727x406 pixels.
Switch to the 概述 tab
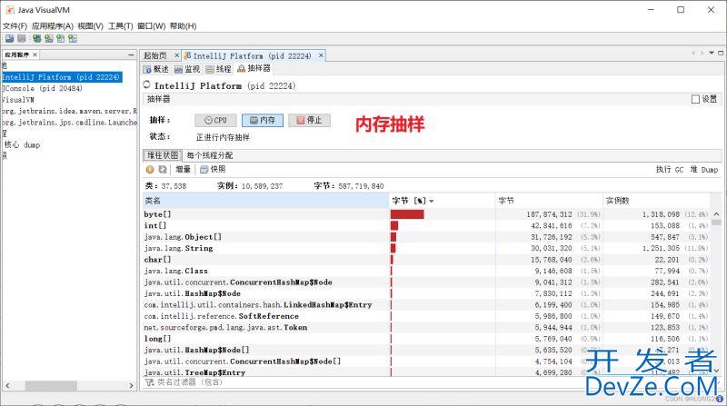(156, 69)
